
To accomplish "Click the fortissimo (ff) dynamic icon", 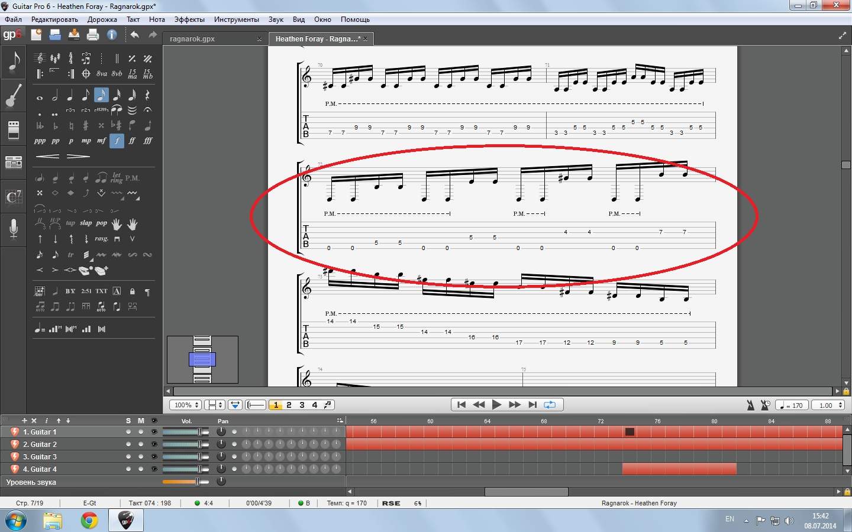I will click(132, 141).
